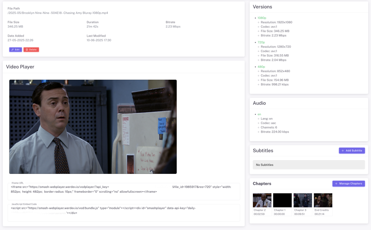Click Bitrate: 998.21 kbps text

275,84
